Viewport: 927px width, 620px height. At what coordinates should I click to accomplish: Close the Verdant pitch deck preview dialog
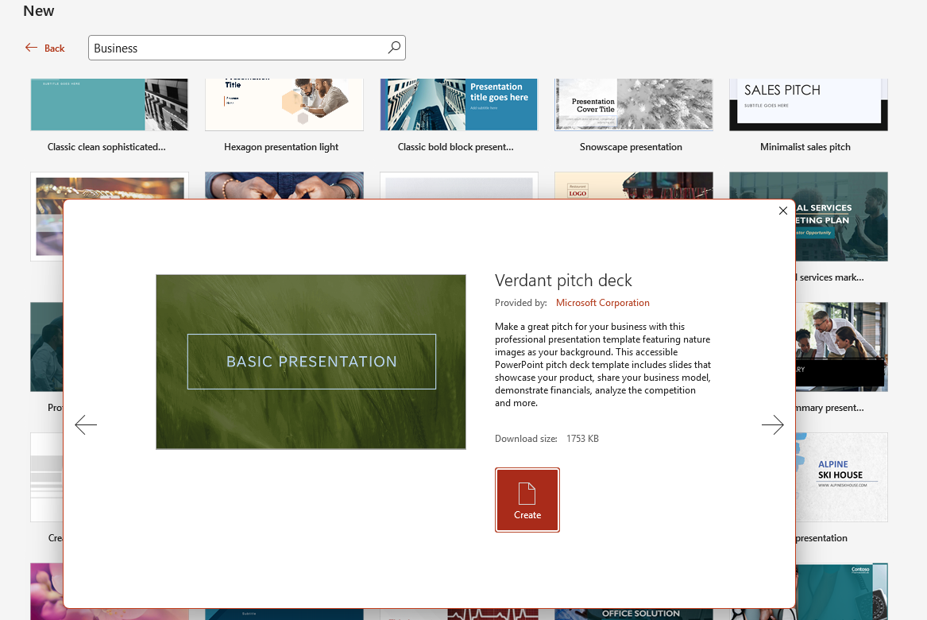[x=782, y=211]
